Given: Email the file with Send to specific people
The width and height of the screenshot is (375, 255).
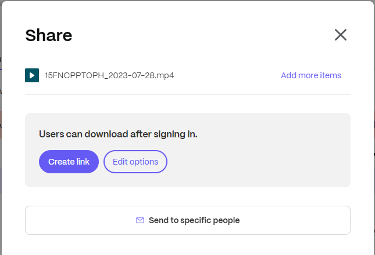Looking at the screenshot, I should pyautogui.click(x=188, y=220).
